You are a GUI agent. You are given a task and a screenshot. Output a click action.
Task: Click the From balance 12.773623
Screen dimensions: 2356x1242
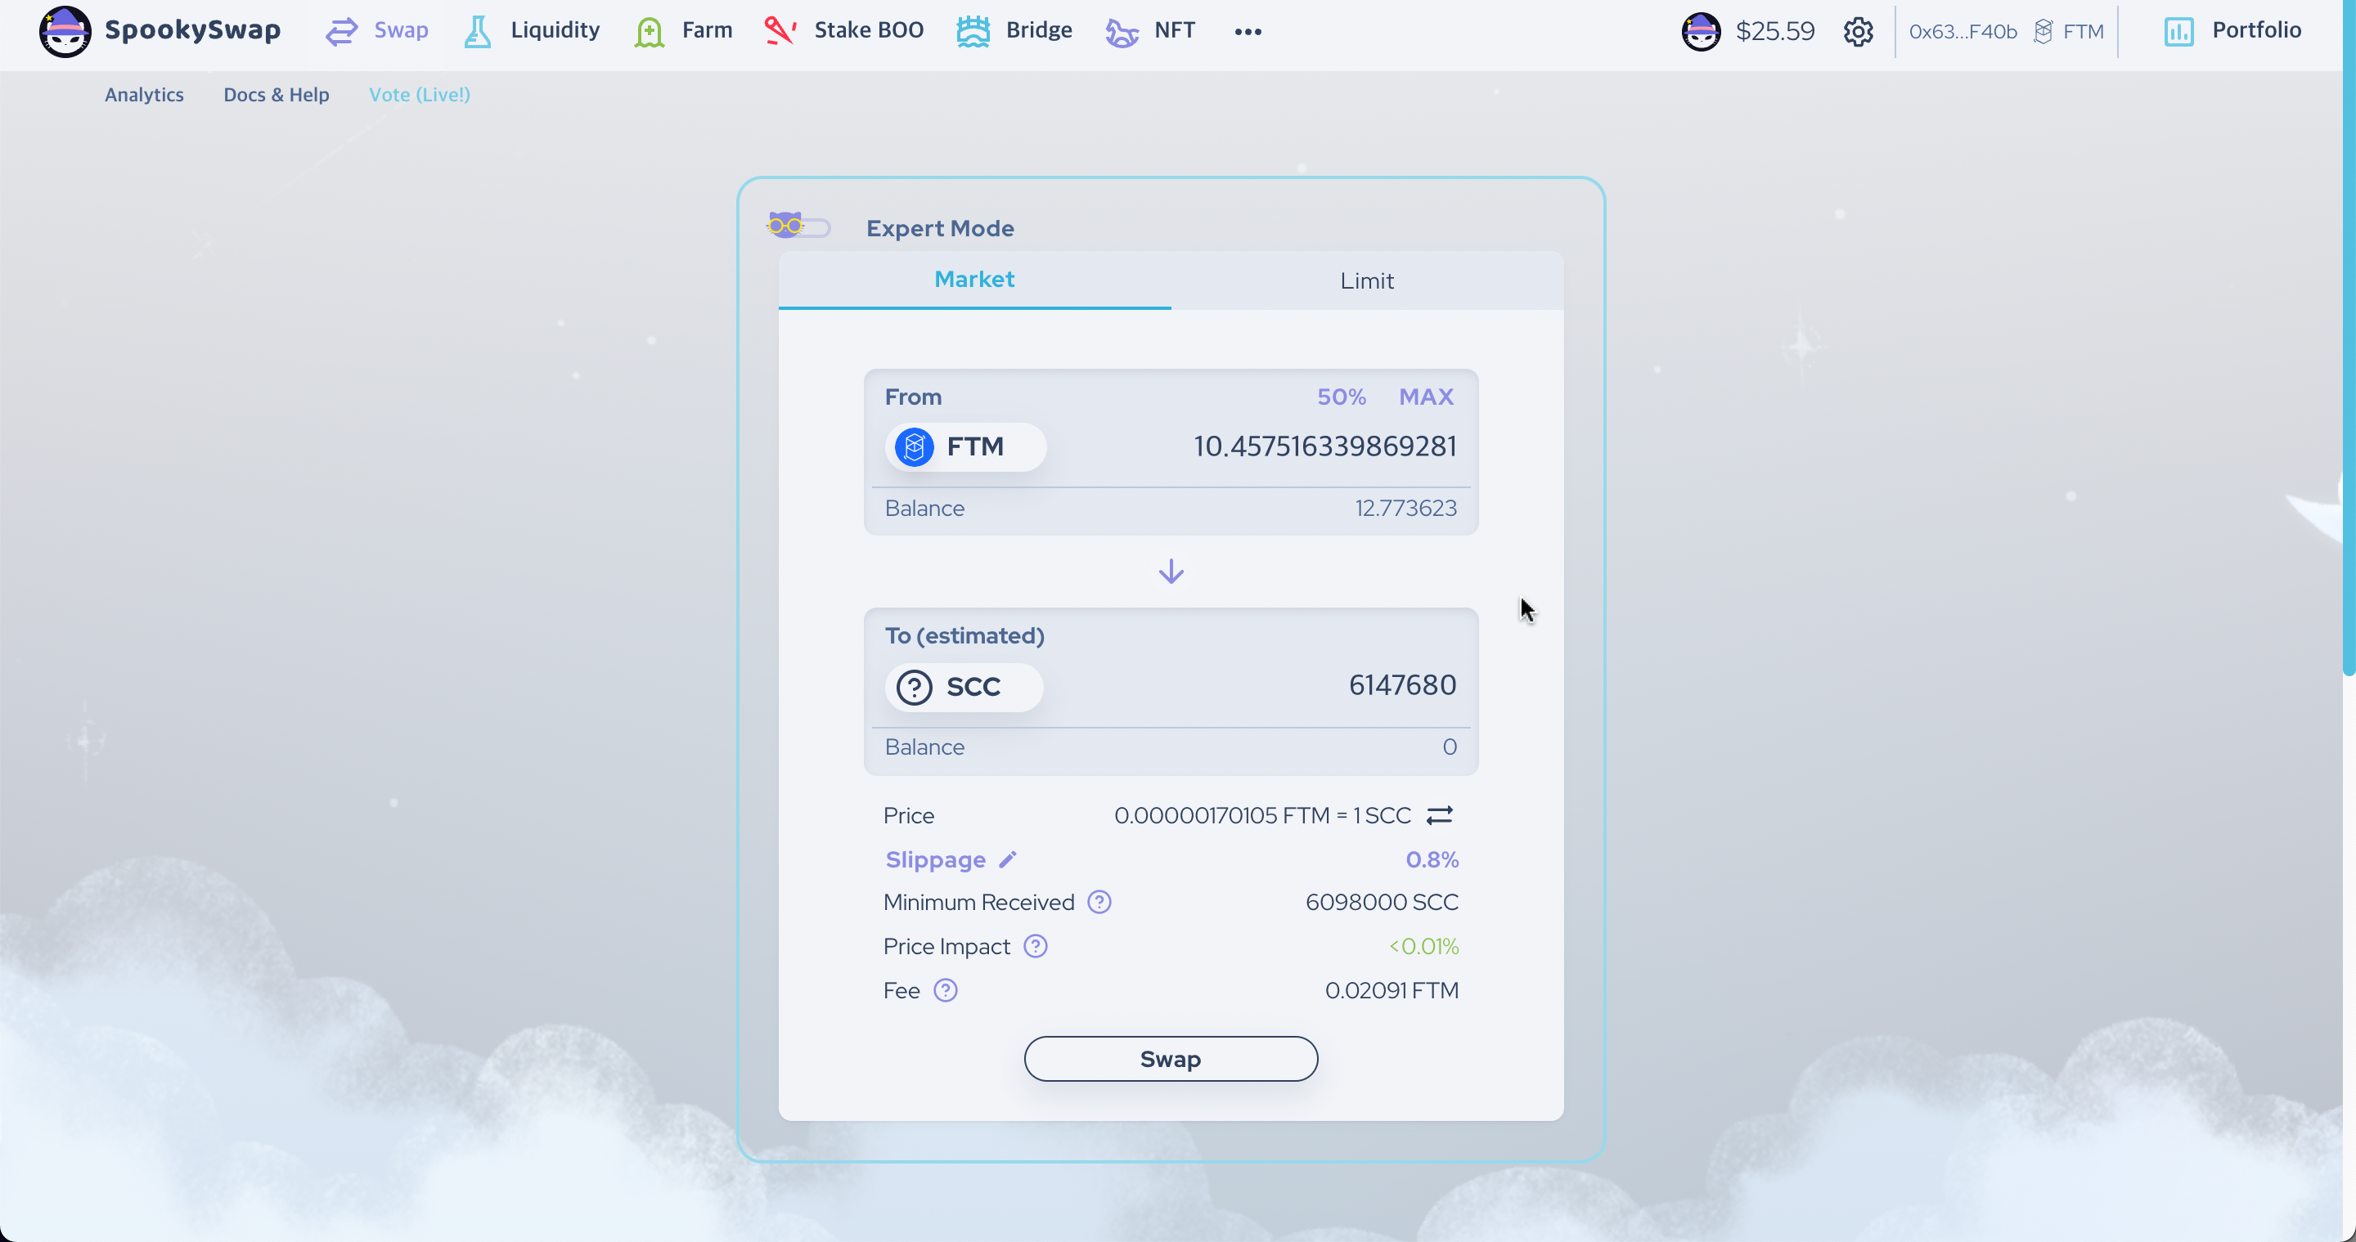point(1405,508)
